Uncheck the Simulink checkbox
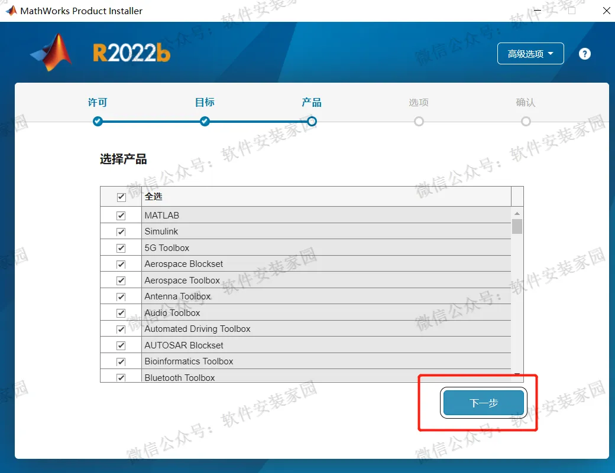This screenshot has height=473, width=615. [121, 232]
